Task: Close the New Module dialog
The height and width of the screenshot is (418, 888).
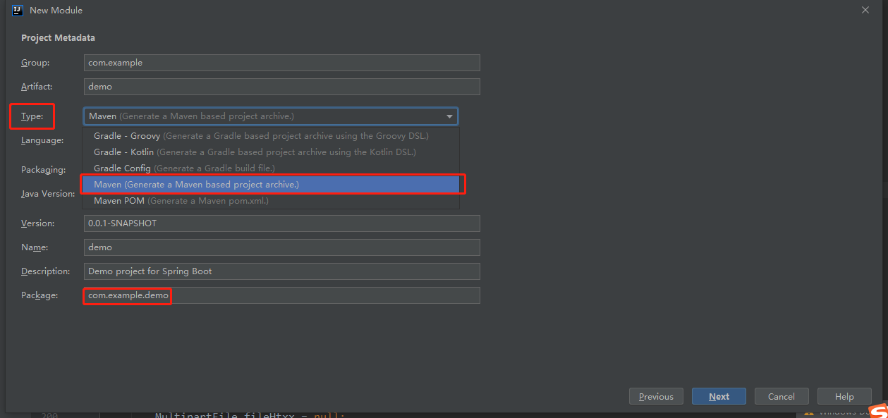Action: [865, 10]
